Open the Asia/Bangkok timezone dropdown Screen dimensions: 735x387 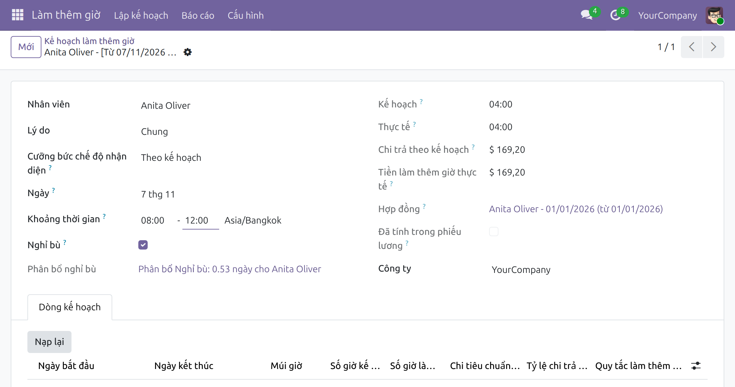[253, 220]
